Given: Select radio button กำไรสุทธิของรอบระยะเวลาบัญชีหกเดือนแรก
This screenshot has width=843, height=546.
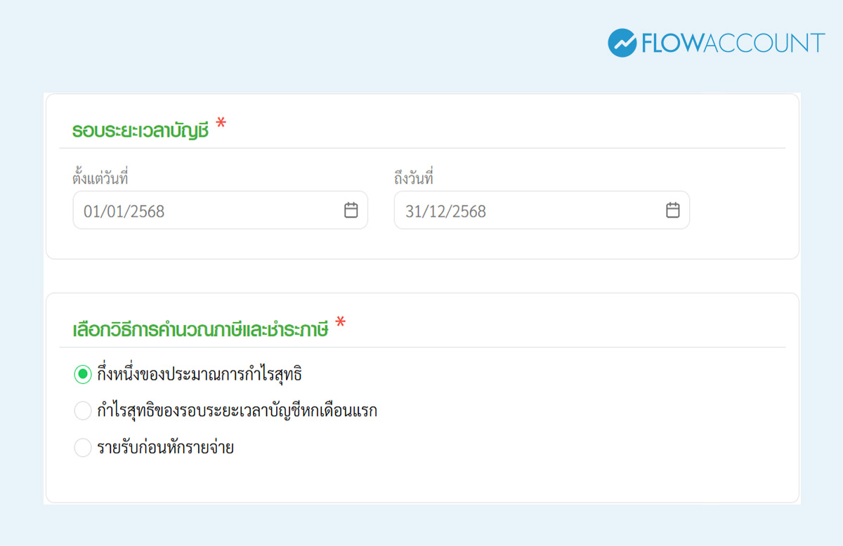Looking at the screenshot, I should tap(83, 411).
